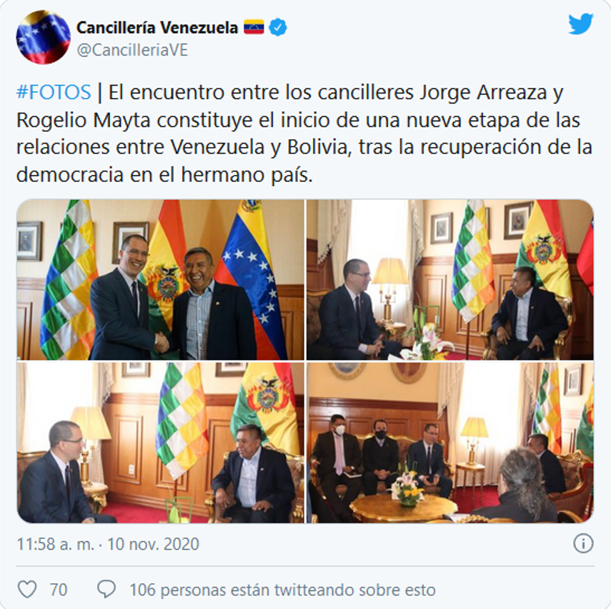Click the Cancillería Venezuela account name
Screen dimensions: 611x609
click(157, 28)
